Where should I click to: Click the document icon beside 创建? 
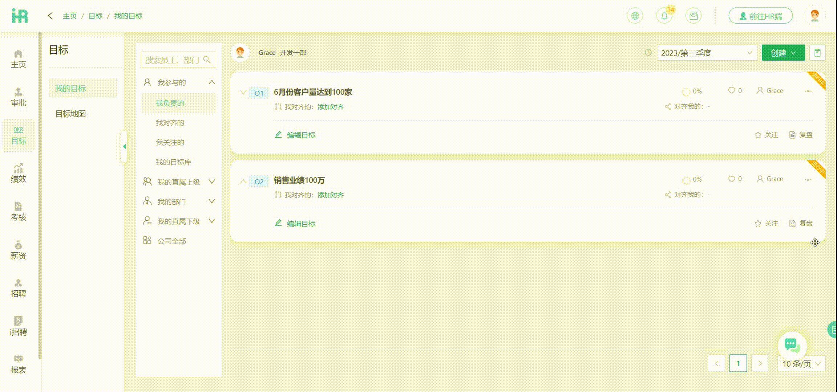tap(817, 53)
